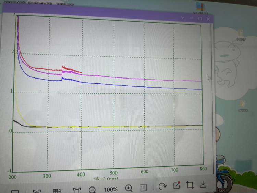Screen dimensions: 257x193
Task: Show the image at 1:1 actual size
Action: point(143,188)
